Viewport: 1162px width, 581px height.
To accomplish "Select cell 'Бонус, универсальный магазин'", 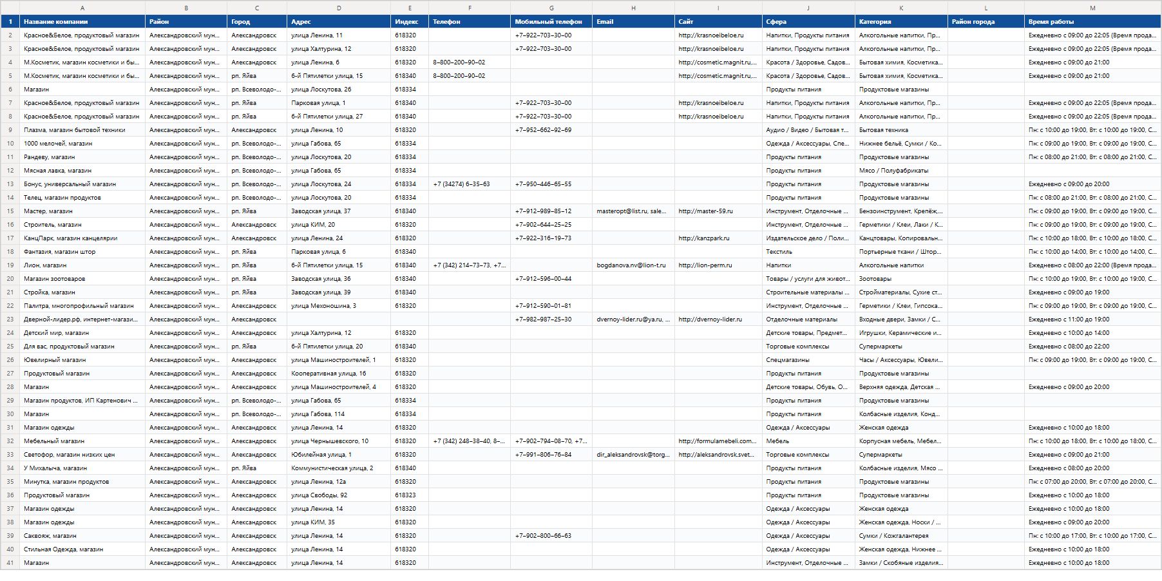I will click(82, 184).
